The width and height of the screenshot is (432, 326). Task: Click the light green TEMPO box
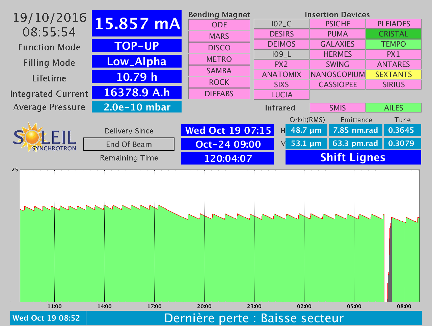tap(394, 44)
